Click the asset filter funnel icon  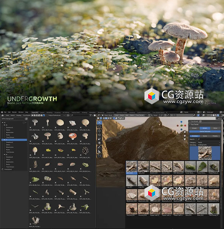[x=90, y=115]
